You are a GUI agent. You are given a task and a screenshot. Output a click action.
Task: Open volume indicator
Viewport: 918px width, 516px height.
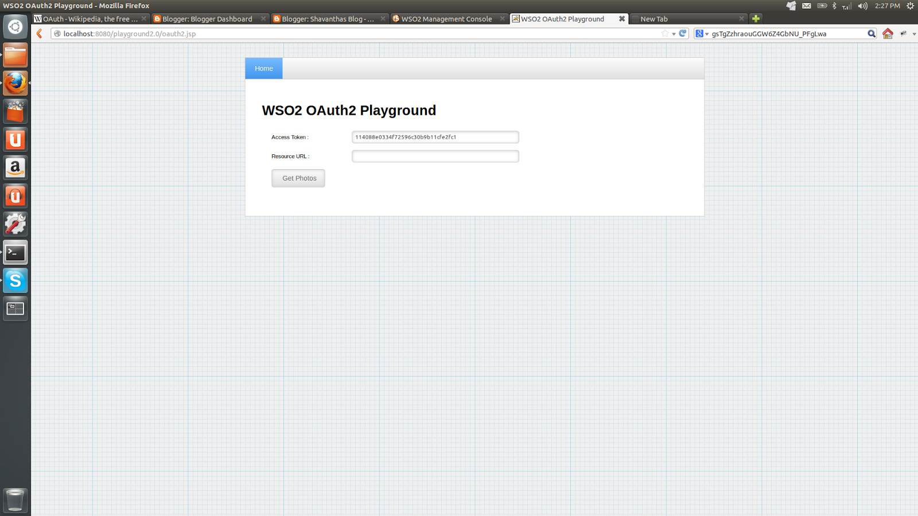point(862,6)
